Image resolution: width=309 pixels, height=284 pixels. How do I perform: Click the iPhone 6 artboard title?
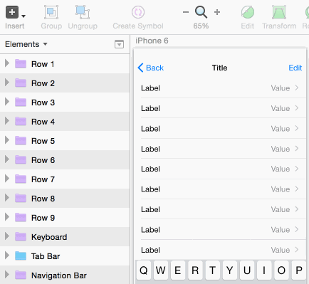coord(152,41)
